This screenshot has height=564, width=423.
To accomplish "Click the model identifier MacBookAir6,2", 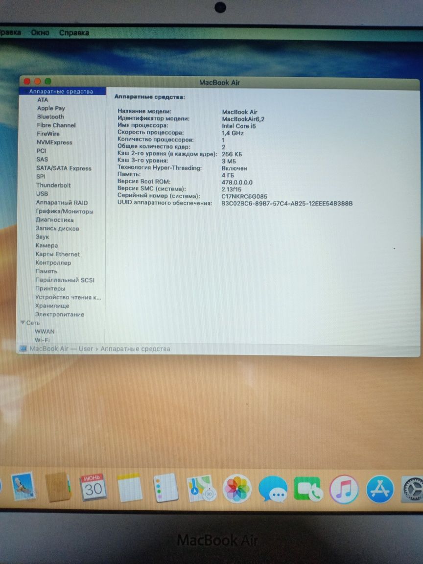I will point(243,118).
